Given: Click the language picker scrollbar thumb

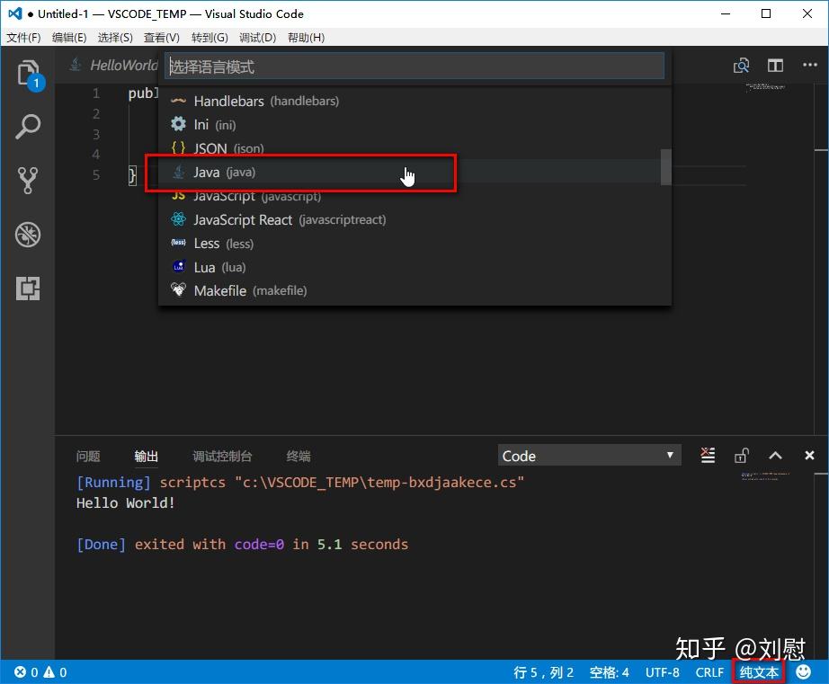Looking at the screenshot, I should pos(665,167).
